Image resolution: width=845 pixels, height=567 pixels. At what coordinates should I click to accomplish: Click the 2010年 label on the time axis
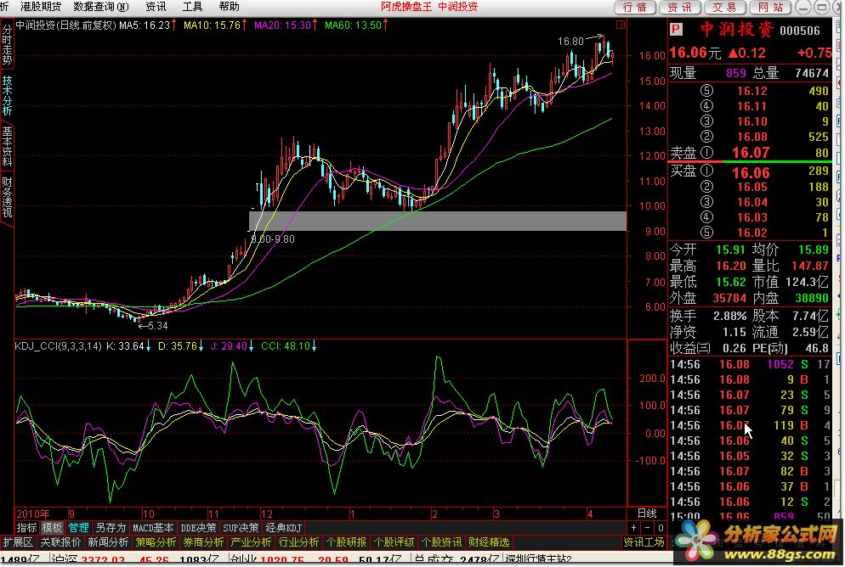(33, 514)
